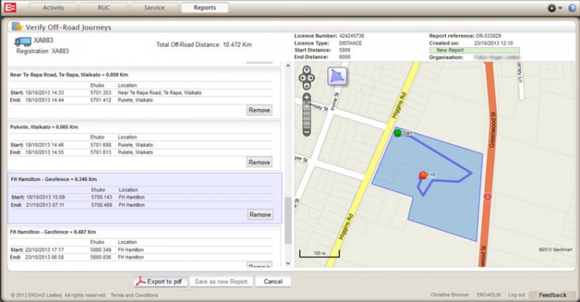Click Export to pdf button

160,282
